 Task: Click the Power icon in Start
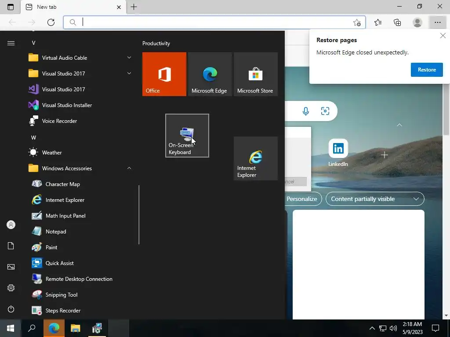click(x=11, y=309)
